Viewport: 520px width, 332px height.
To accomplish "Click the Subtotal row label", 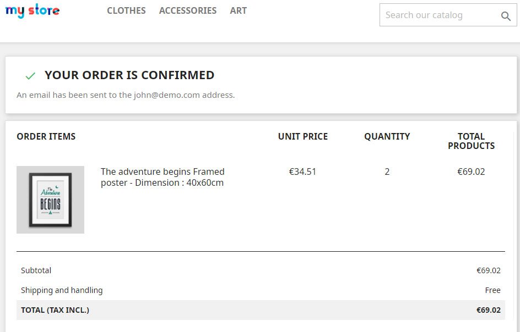I will click(x=36, y=270).
